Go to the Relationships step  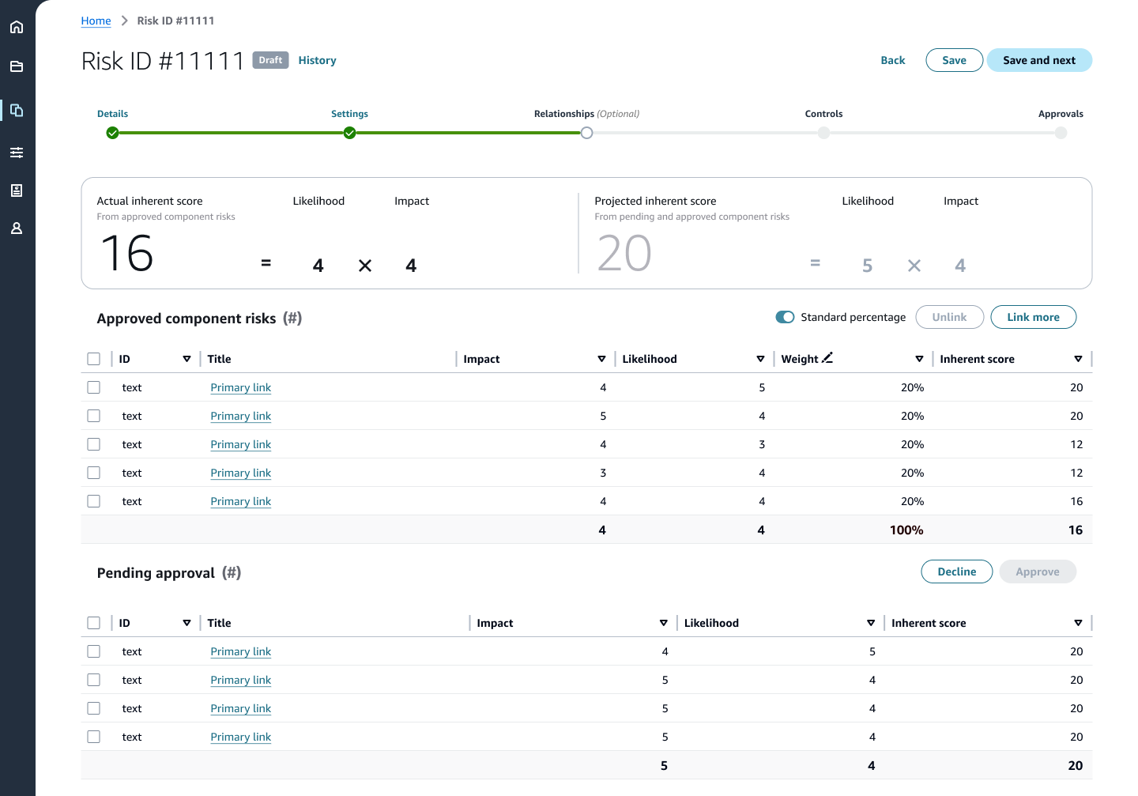pos(586,114)
